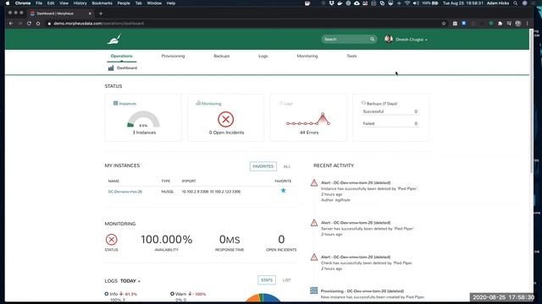Click the red X status icon under Monitoring
542x304 pixels.
111,240
